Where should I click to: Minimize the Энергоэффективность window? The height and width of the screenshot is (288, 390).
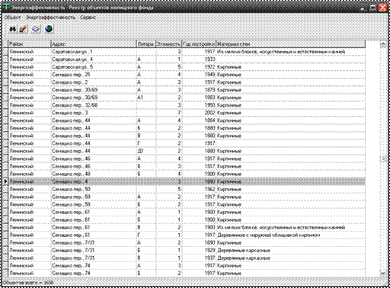tap(363, 8)
